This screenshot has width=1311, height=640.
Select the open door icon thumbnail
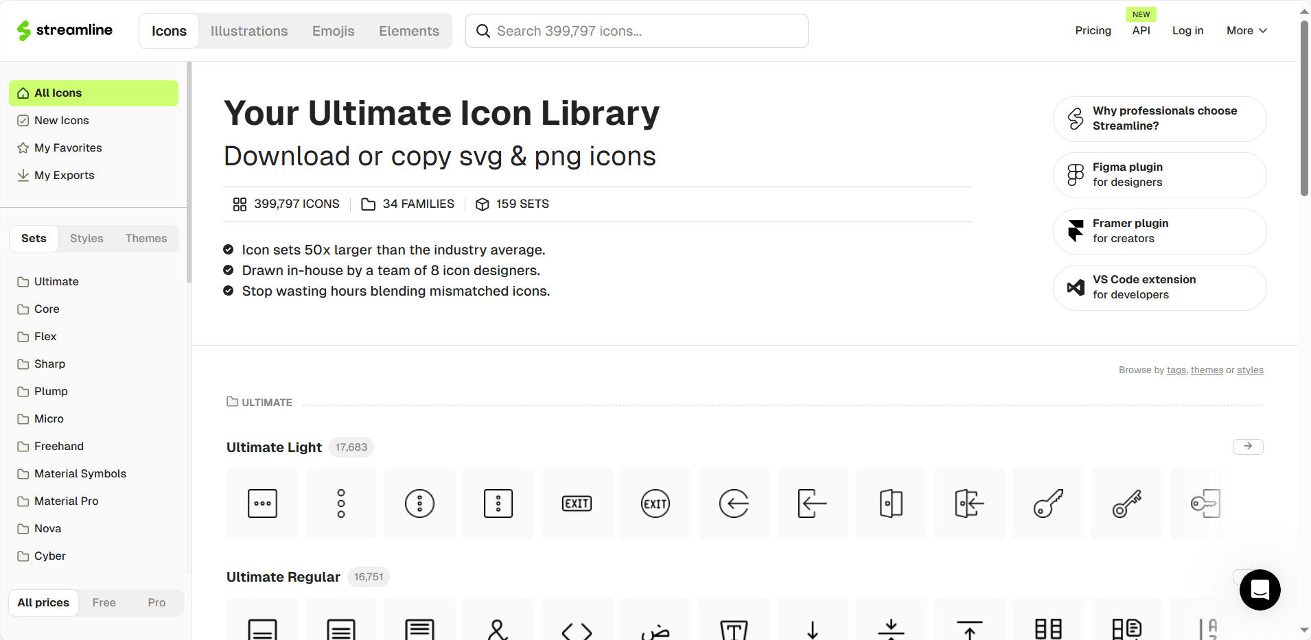coord(891,503)
